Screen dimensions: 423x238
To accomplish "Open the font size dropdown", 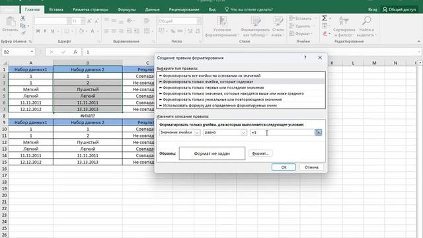I will coord(83,21).
